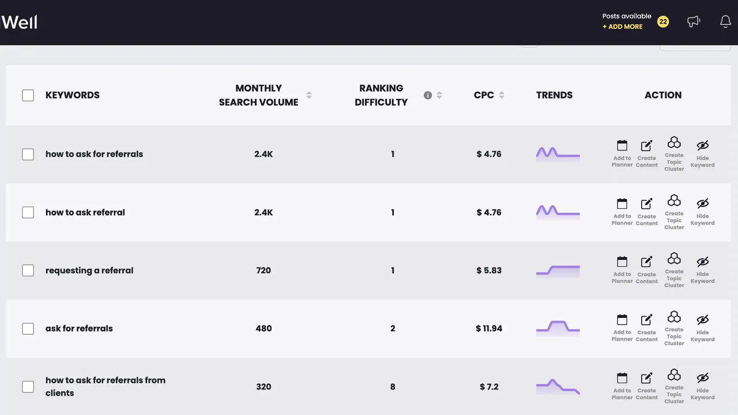Sort the CPC column arrows
The width and height of the screenshot is (738, 415).
(502, 95)
